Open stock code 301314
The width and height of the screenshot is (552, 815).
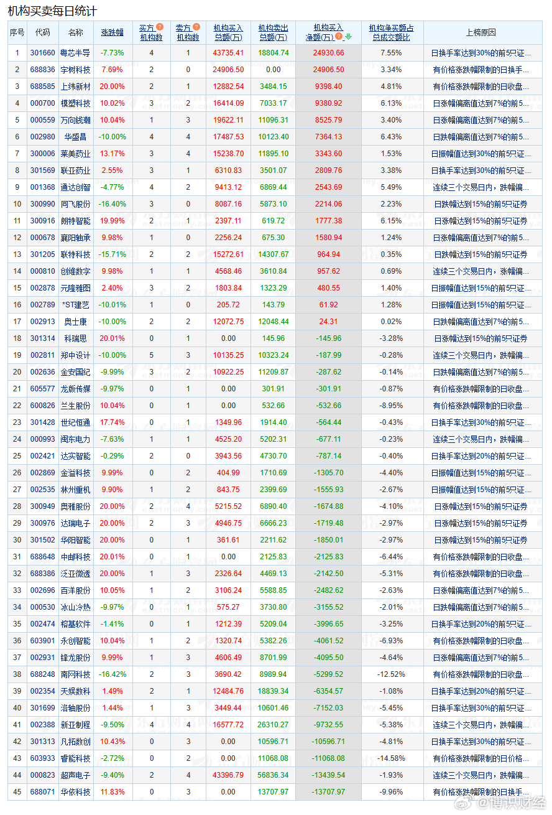click(43, 338)
